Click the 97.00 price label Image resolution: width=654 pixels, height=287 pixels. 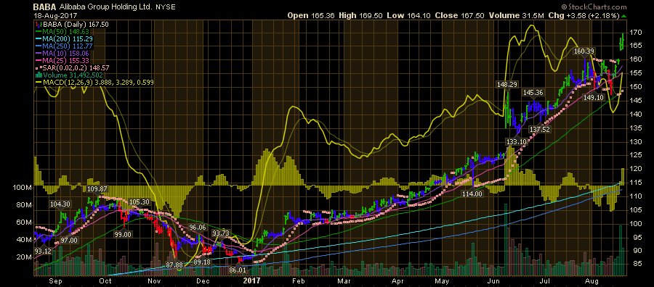(x=69, y=240)
